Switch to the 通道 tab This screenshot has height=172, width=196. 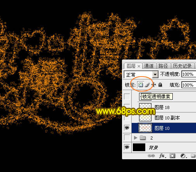tap(149, 66)
